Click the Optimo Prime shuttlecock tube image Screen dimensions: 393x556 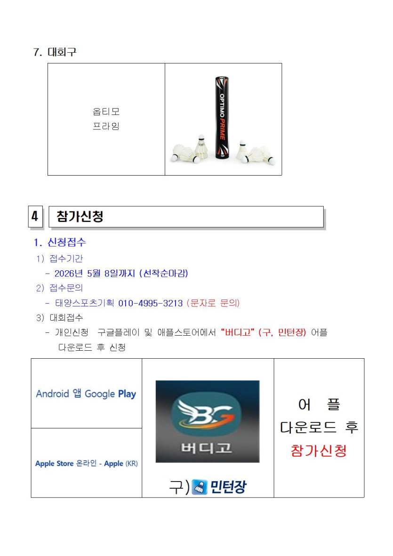222,118
